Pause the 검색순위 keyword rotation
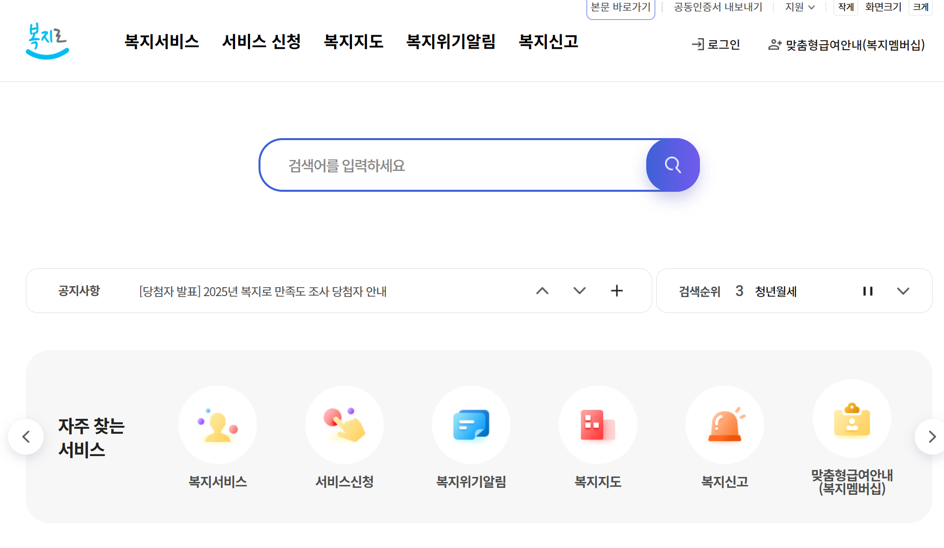 point(868,291)
